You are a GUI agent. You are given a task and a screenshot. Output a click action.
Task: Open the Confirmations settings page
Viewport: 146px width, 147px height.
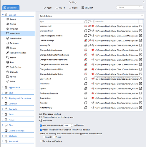[16, 38]
